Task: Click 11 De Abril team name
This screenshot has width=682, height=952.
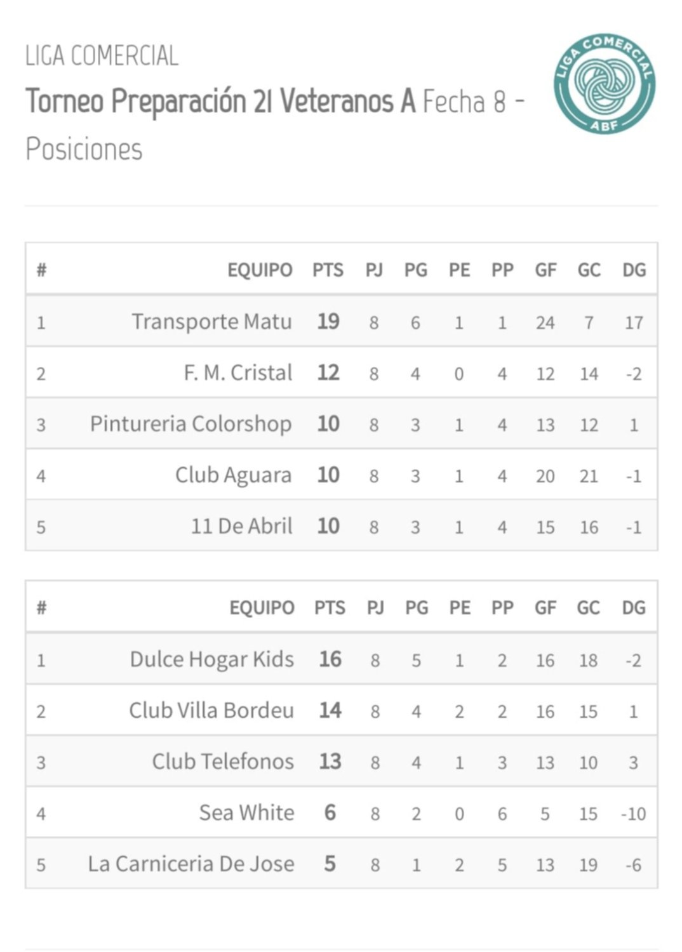Action: [x=242, y=526]
